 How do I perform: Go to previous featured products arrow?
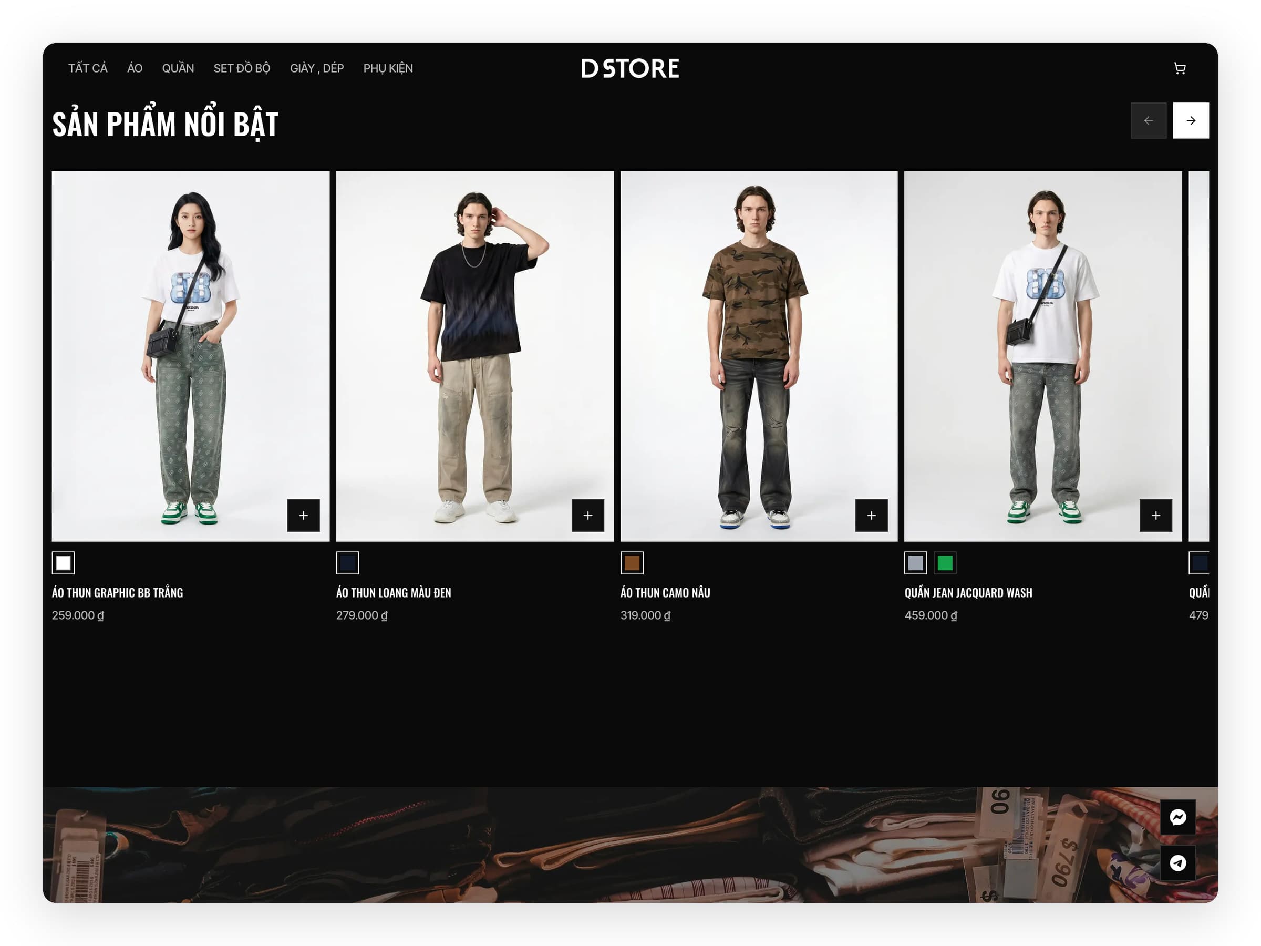click(x=1148, y=120)
